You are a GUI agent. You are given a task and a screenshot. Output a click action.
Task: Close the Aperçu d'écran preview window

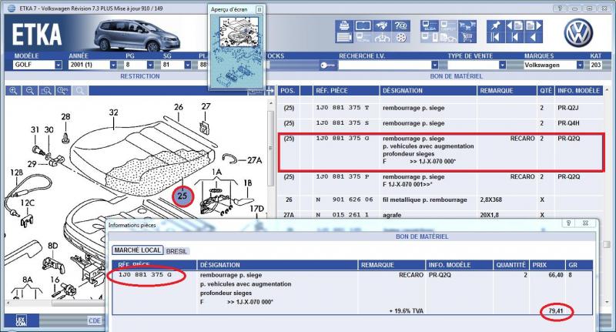259,9
